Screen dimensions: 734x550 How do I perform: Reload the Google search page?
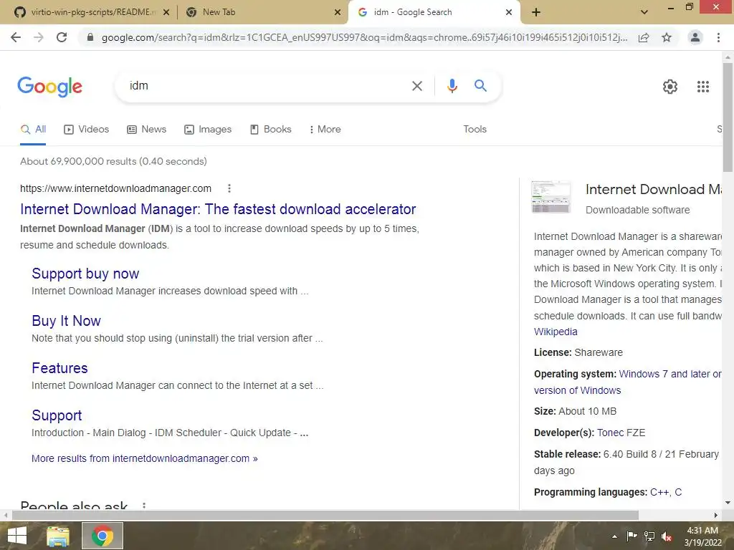62,37
